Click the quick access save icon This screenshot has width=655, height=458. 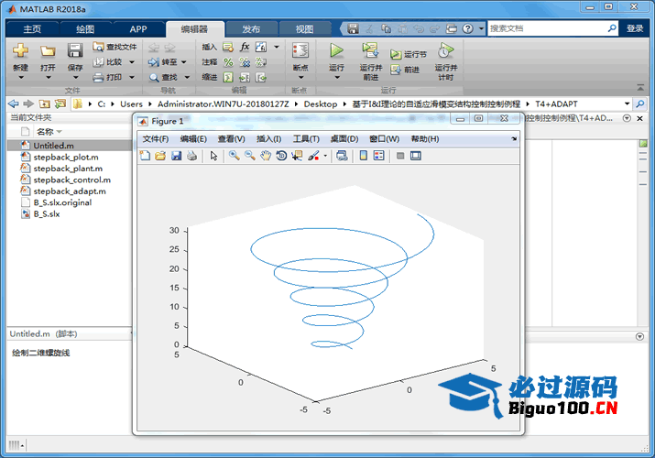click(x=353, y=28)
